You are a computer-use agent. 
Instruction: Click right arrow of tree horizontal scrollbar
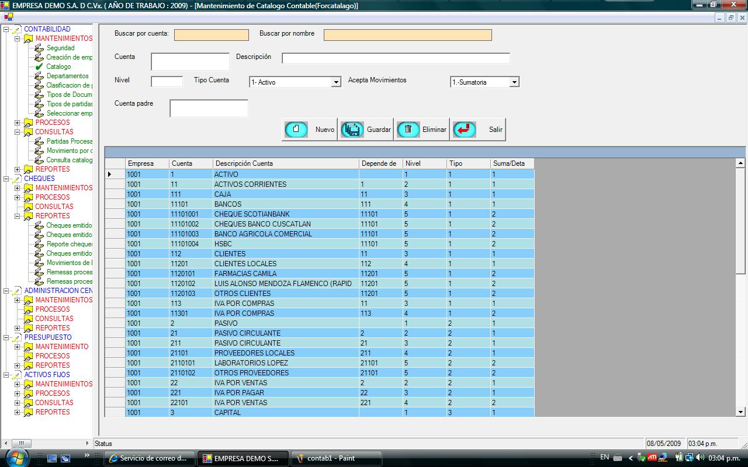point(88,443)
